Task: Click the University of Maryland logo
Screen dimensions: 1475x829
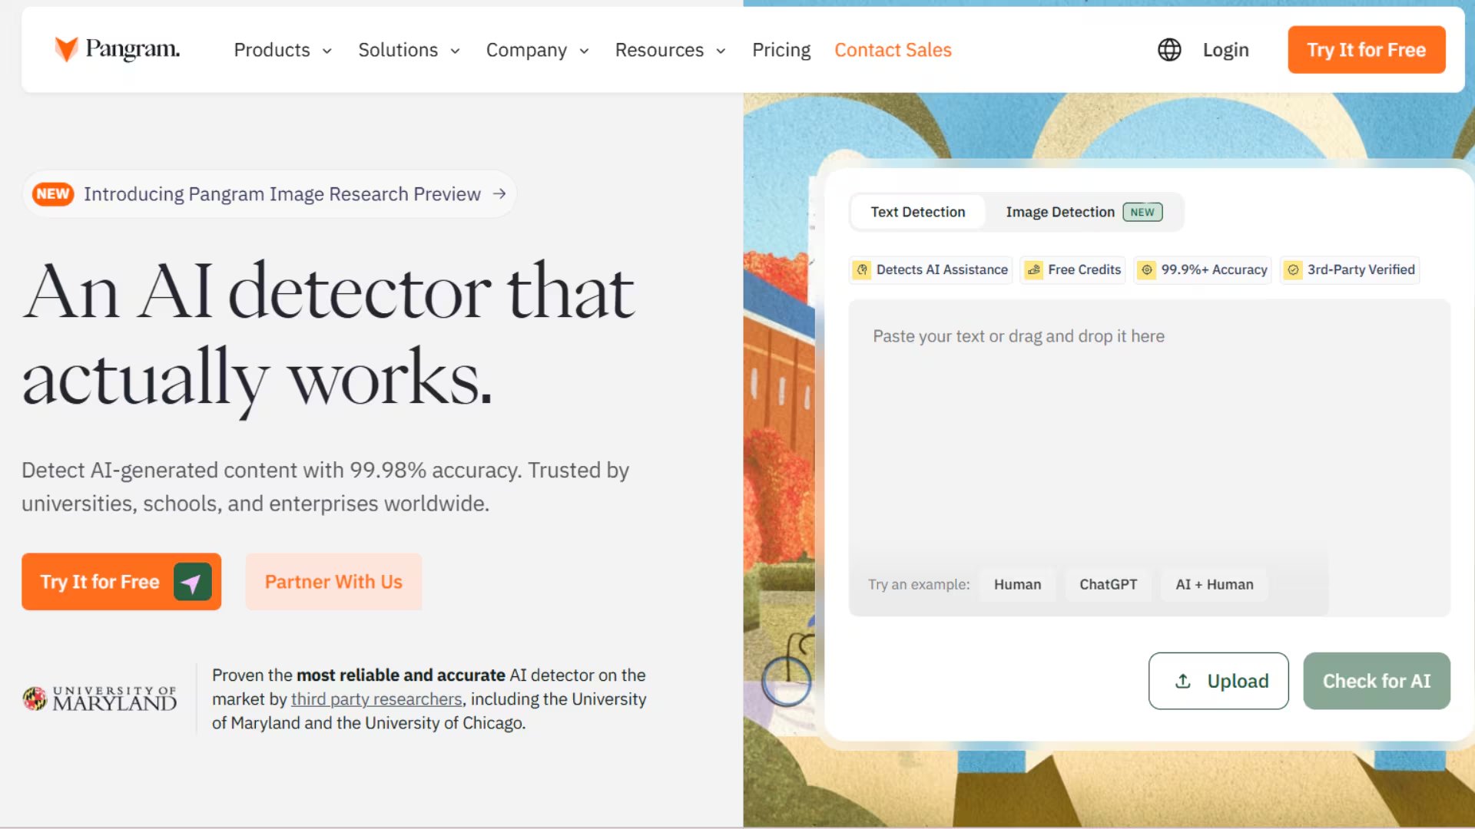Action: (x=100, y=699)
